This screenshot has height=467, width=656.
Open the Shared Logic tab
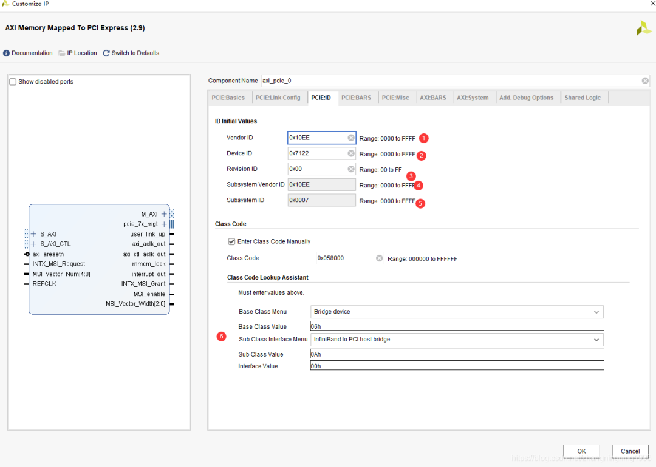click(583, 98)
